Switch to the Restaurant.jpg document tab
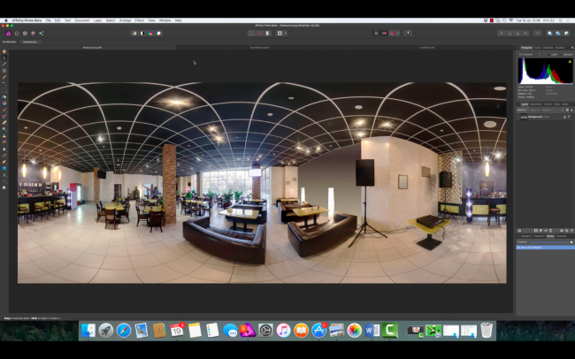The height and width of the screenshot is (359, 575). [92, 47]
